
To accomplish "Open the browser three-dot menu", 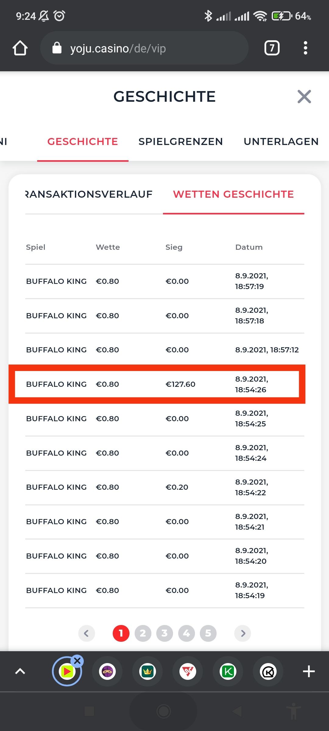I will pyautogui.click(x=305, y=48).
